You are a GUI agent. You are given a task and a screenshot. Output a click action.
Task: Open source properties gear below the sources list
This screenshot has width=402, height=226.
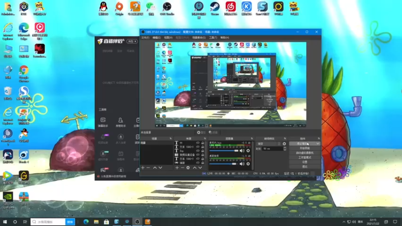(x=188, y=168)
